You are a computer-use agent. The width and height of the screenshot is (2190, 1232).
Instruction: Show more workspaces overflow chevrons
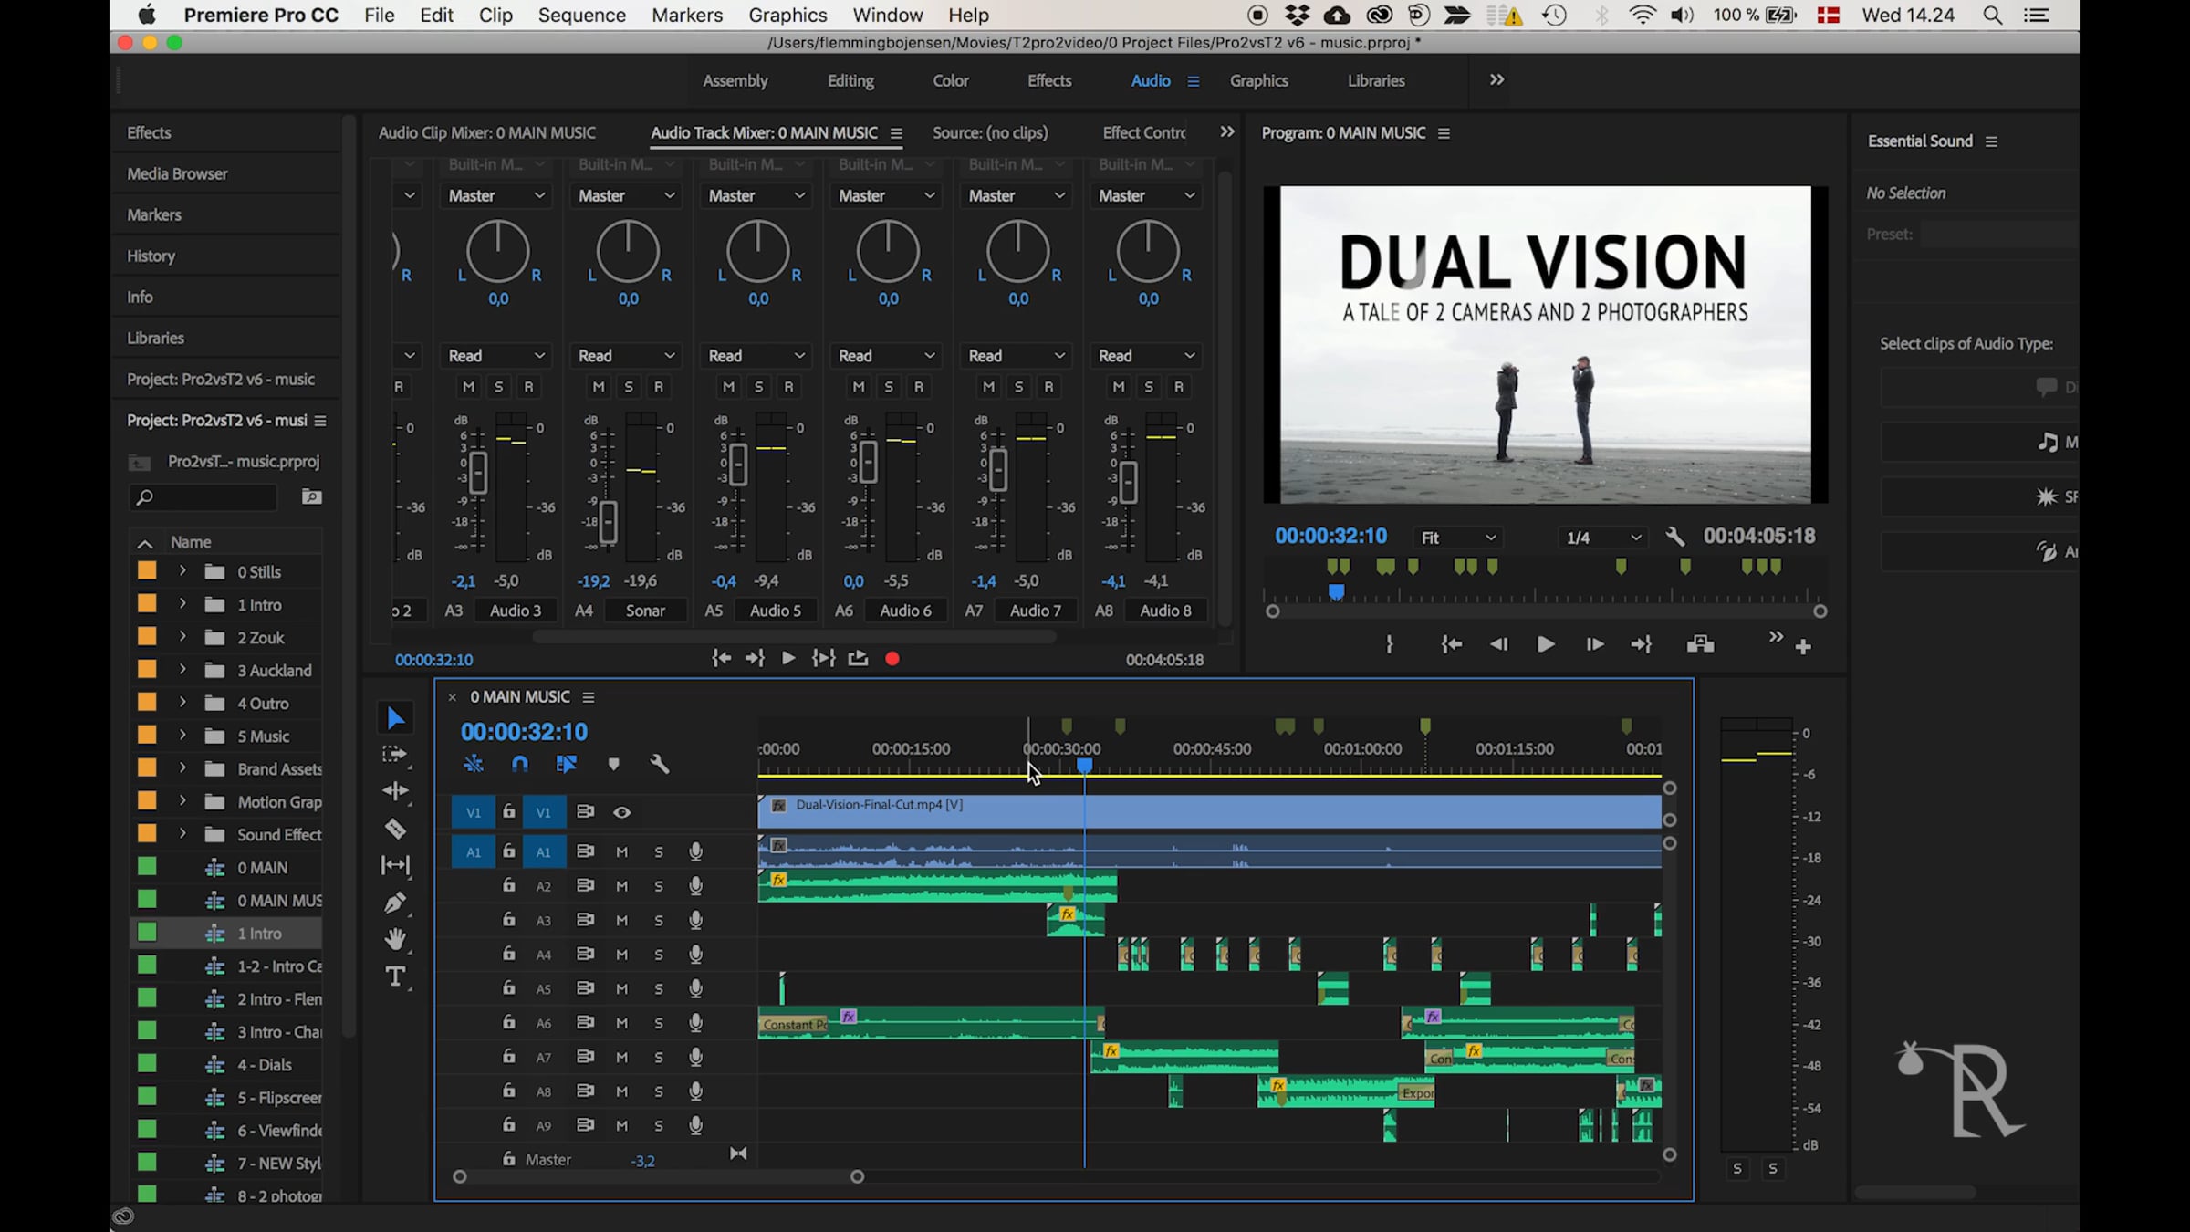(1496, 79)
